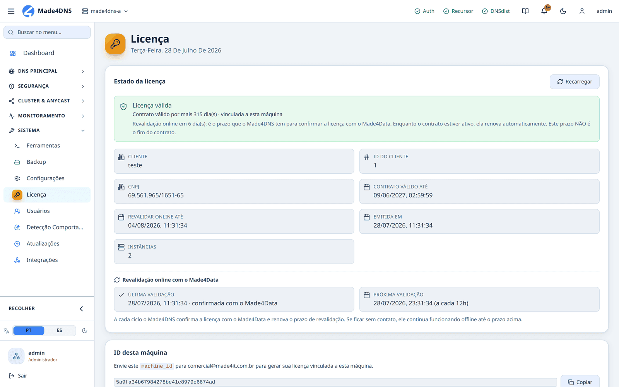Open Atualizações menu item

click(x=47, y=244)
